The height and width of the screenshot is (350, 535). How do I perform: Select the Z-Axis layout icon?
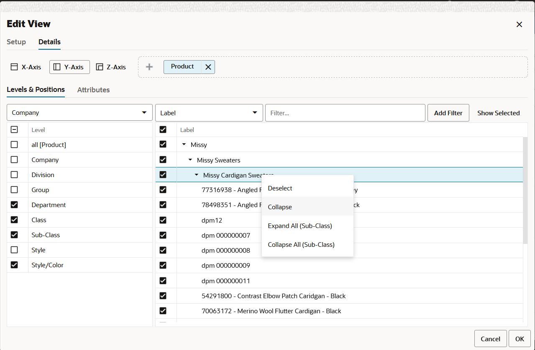(x=100, y=67)
